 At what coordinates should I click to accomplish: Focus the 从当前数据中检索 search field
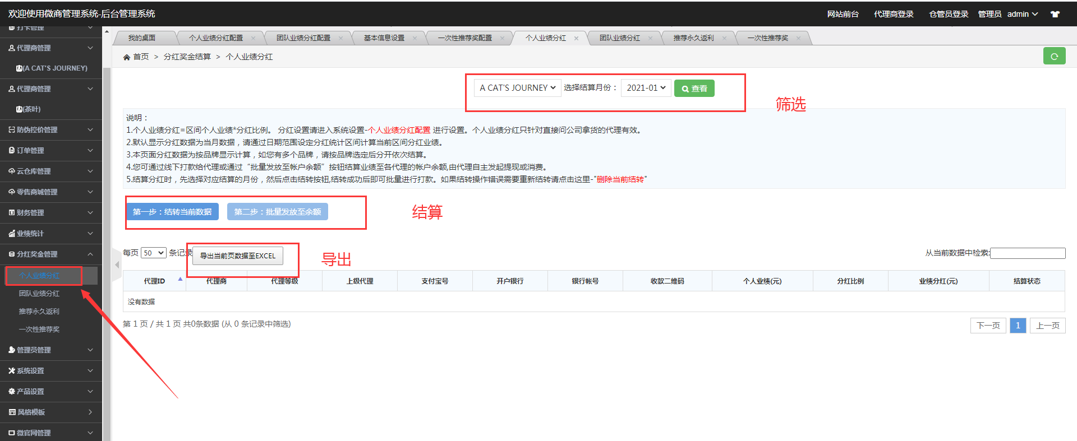[x=1028, y=253]
